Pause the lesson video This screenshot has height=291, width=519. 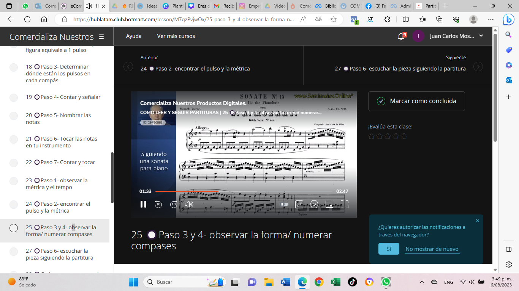click(143, 204)
